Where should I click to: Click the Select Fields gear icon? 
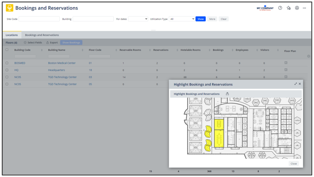point(25,43)
